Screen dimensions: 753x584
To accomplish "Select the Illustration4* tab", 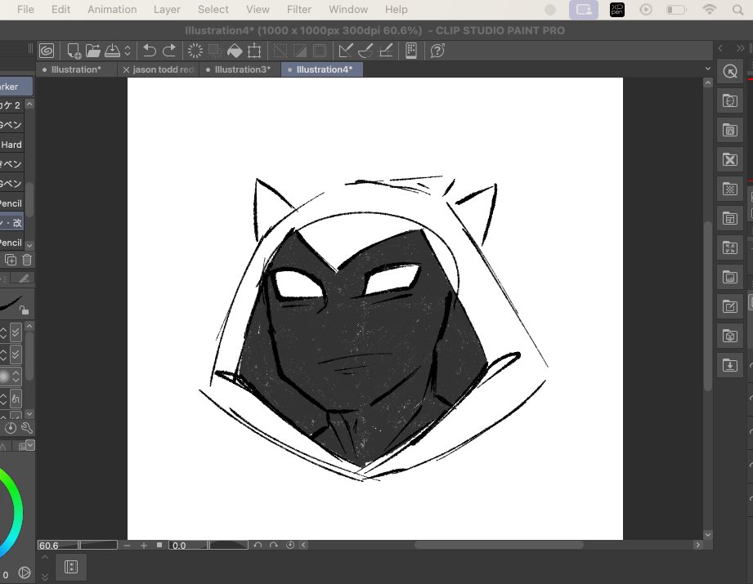I will 322,69.
